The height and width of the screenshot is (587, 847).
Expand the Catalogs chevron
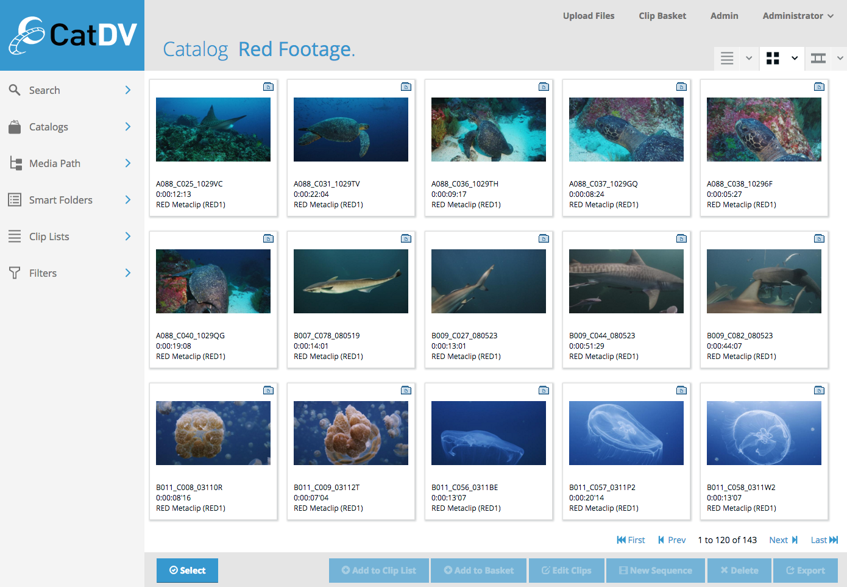tap(128, 127)
